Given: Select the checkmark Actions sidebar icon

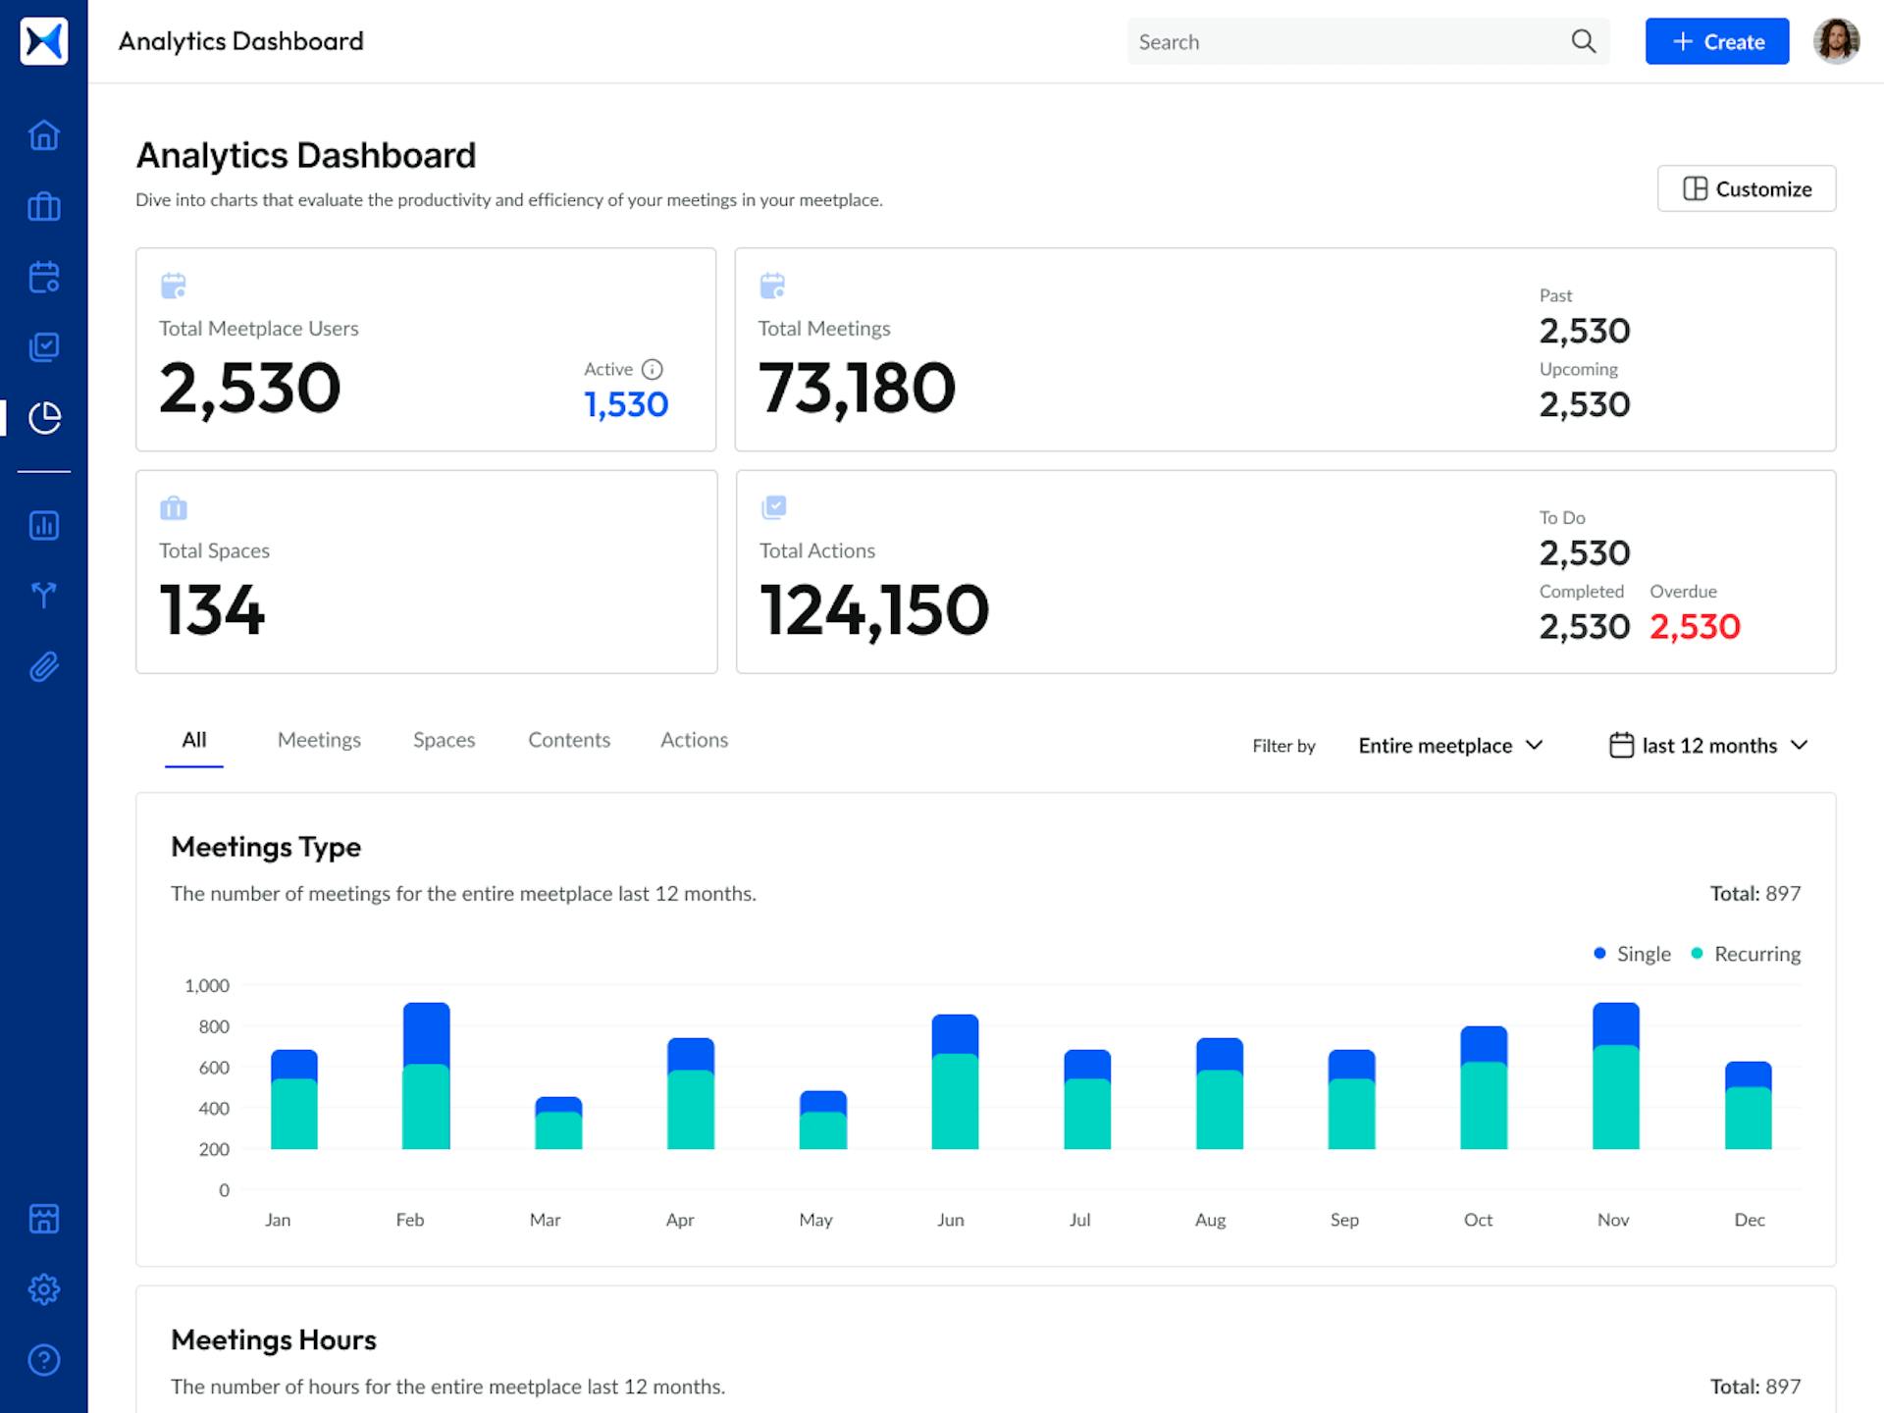Looking at the screenshot, I should (x=44, y=347).
